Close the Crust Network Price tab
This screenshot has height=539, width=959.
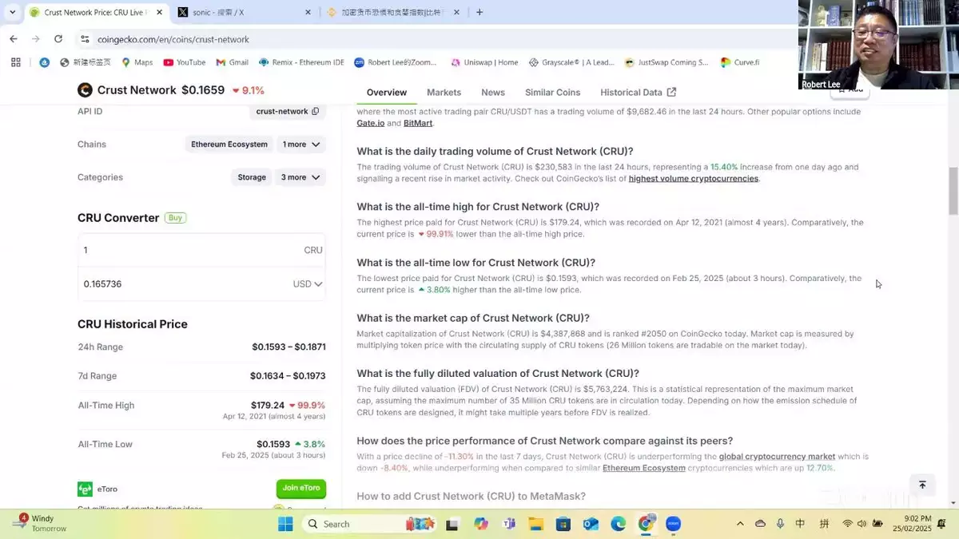(159, 12)
